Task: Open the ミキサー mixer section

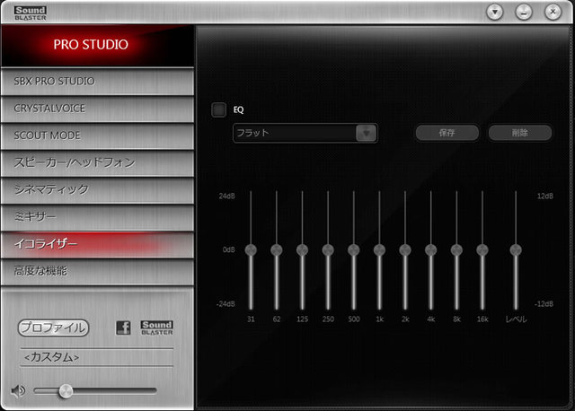Action: [98, 217]
